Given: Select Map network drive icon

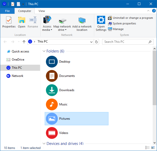Looking at the screenshot, I should (x=62, y=21).
